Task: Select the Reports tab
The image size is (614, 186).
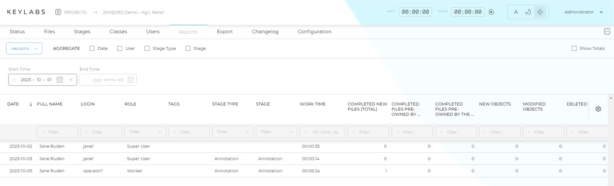Action: [x=188, y=32]
